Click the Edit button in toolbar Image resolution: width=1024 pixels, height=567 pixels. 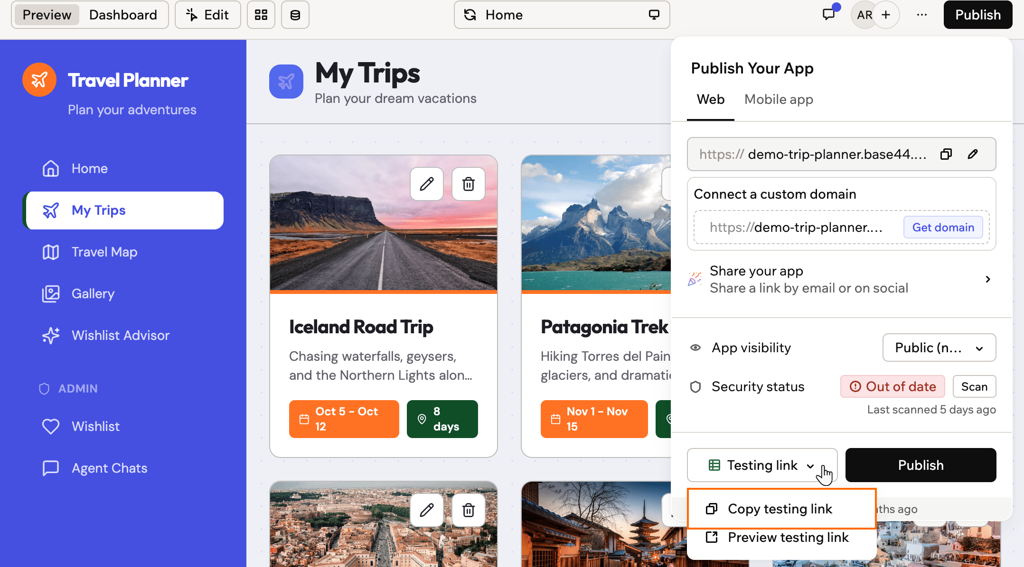207,15
